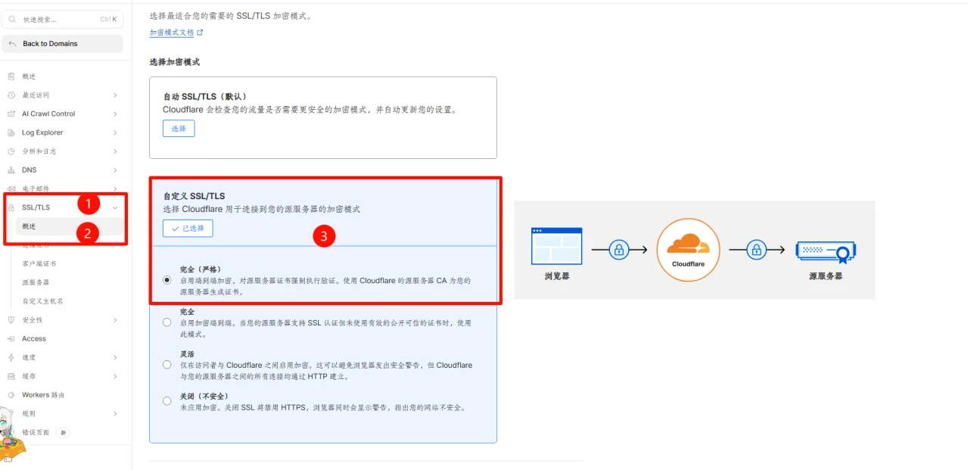Collapse the SSL/TLS section chevron

[115, 207]
